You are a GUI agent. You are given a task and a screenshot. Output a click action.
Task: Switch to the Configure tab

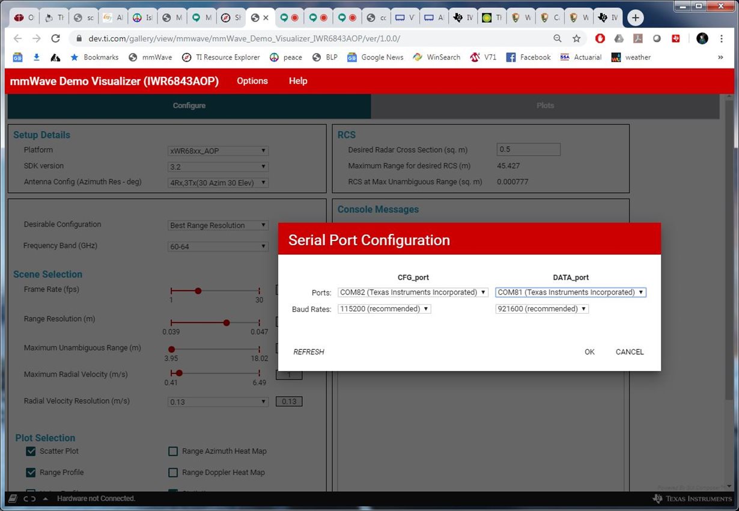pos(189,106)
